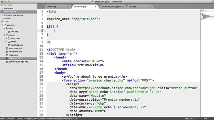214x120 pixels.
Task: Click the Tab Size: 4 status item
Action: (190, 119)
